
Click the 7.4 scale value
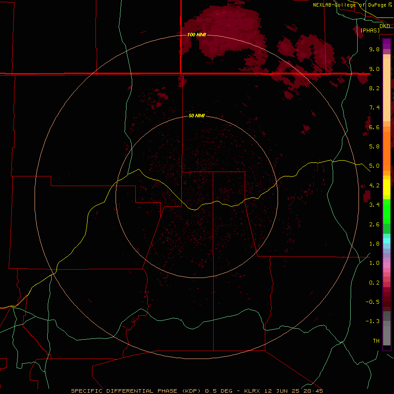[374, 108]
